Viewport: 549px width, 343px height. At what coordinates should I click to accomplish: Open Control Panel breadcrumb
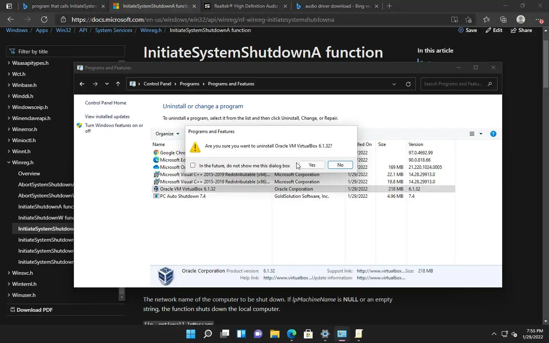(157, 84)
